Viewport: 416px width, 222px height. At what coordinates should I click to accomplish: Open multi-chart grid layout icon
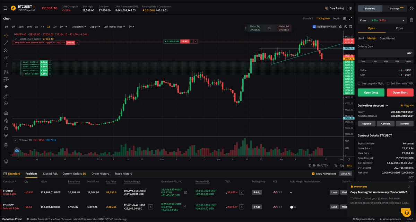click(345, 18)
